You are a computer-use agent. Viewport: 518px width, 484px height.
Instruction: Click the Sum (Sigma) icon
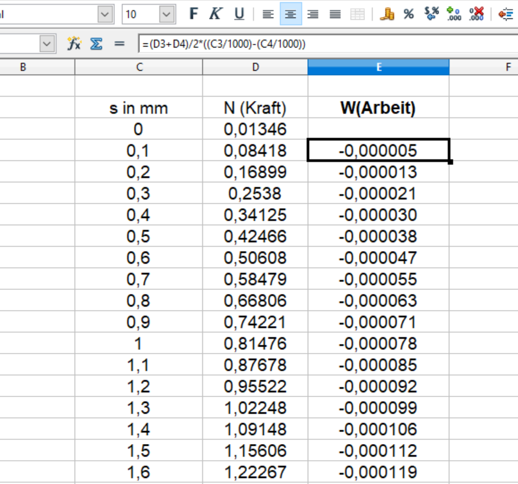pyautogui.click(x=96, y=44)
